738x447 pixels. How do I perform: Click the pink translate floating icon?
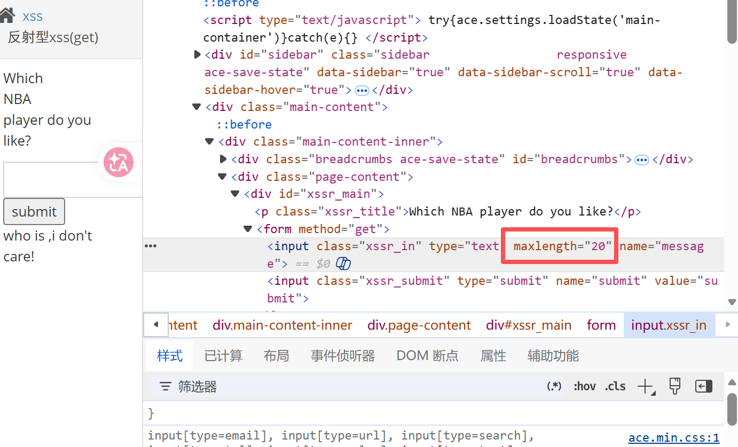tap(119, 162)
